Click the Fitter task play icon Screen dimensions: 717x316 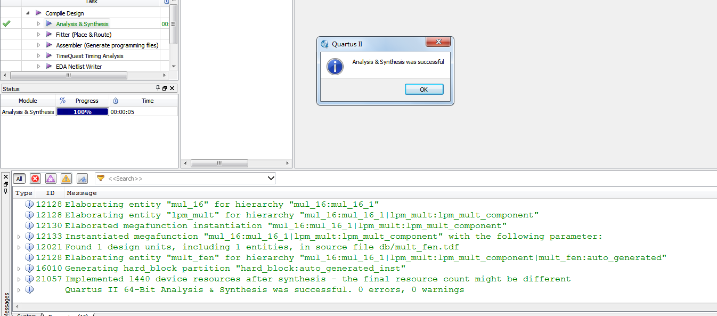coord(49,34)
